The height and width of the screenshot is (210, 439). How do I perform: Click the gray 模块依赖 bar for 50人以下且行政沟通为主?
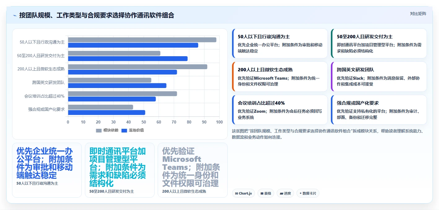[x=142, y=40]
